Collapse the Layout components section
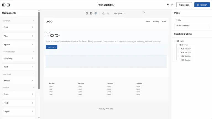The height and width of the screenshot is (119, 212). pos(34,21)
